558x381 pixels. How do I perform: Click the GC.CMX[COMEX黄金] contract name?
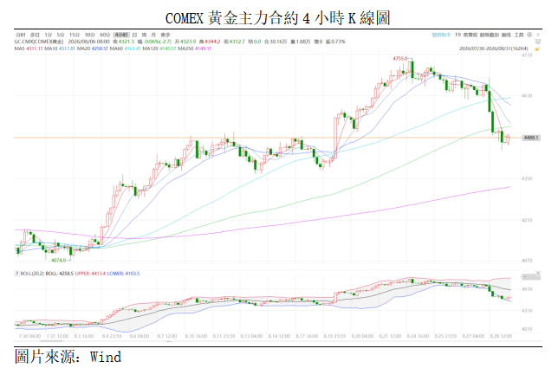(39, 42)
